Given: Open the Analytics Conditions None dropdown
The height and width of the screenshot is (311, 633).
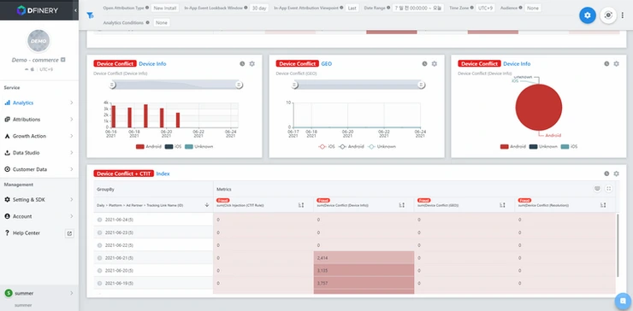Looking at the screenshot, I should pos(162,22).
